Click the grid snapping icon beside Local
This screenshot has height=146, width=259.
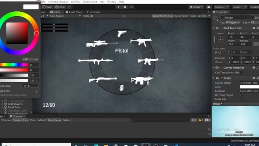pos(70,7)
